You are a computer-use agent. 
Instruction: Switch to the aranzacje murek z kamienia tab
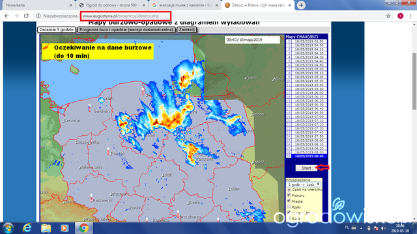[x=185, y=5]
